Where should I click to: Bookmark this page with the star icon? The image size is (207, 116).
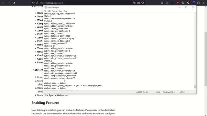point(143,3)
